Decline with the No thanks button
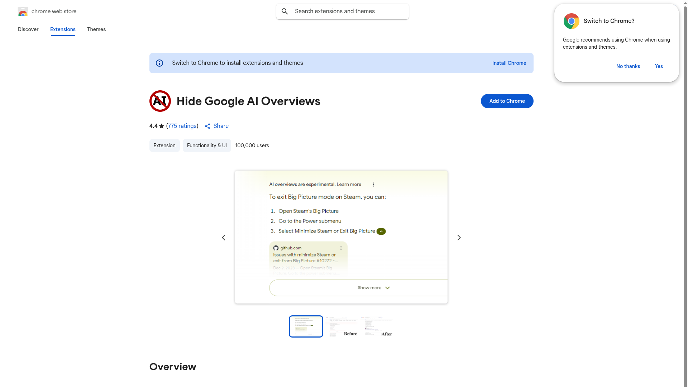This screenshot has width=688, height=387. [x=628, y=66]
